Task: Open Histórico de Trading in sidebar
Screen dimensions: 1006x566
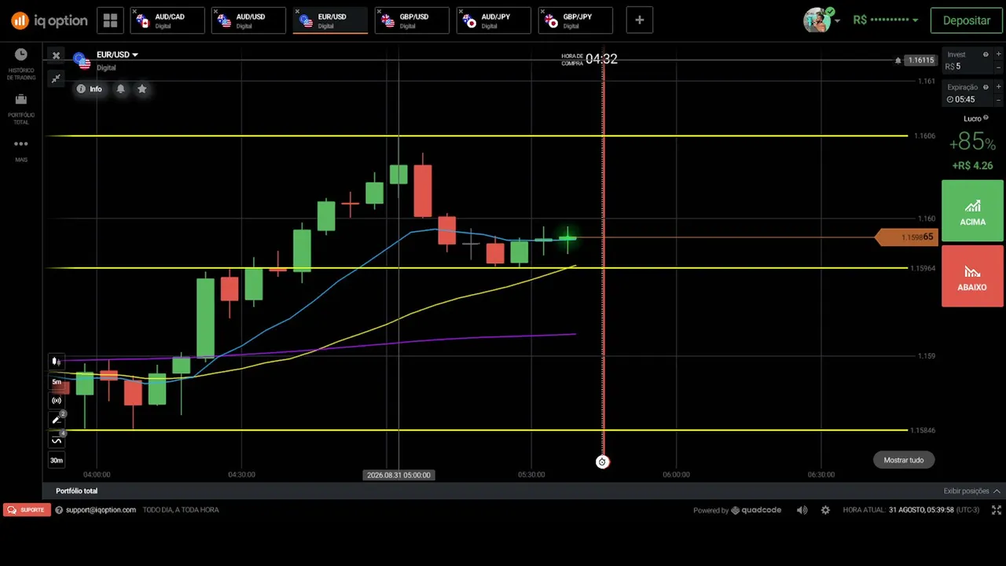Action: pyautogui.click(x=21, y=64)
